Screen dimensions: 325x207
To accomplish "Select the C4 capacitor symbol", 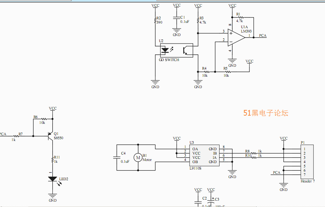I will (x=117, y=158).
